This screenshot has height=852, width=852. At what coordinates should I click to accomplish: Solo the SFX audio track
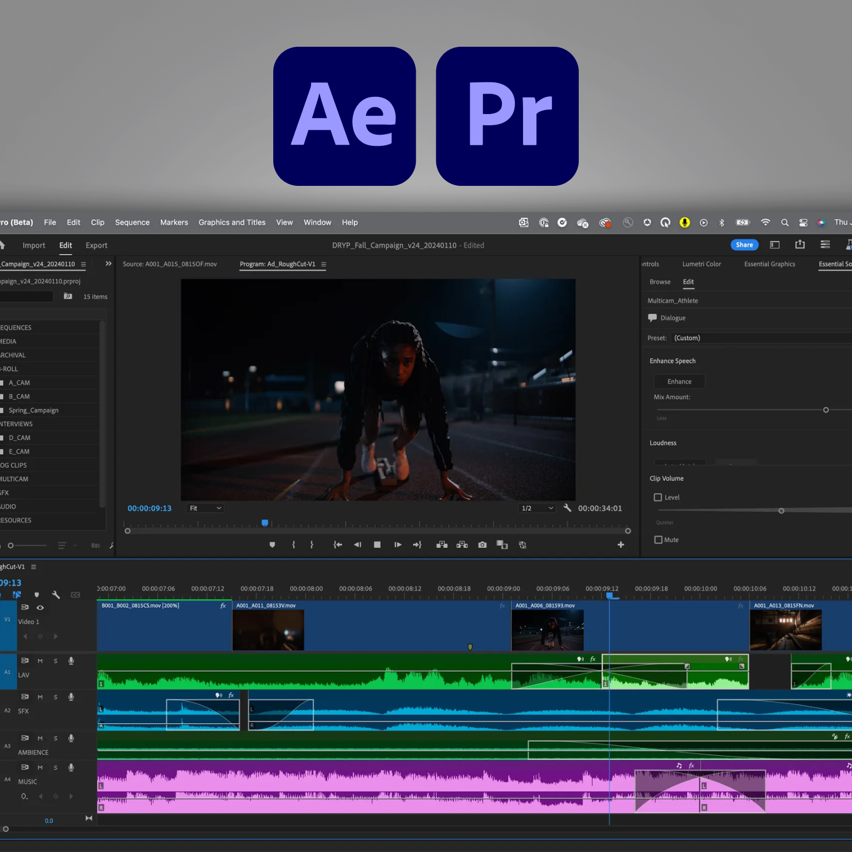click(x=56, y=697)
